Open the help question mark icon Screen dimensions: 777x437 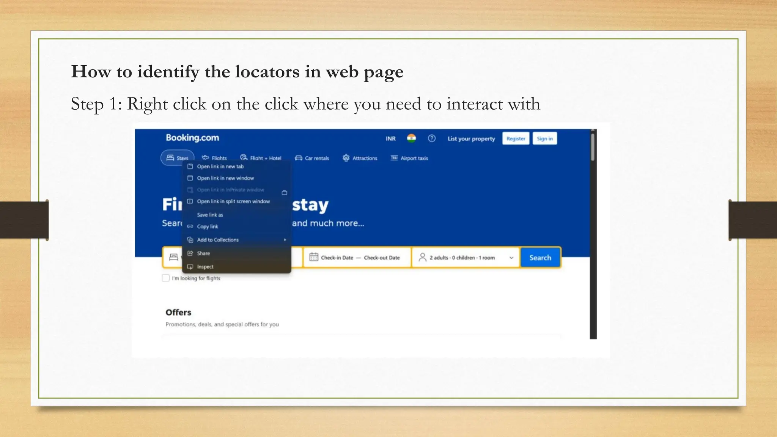point(432,138)
